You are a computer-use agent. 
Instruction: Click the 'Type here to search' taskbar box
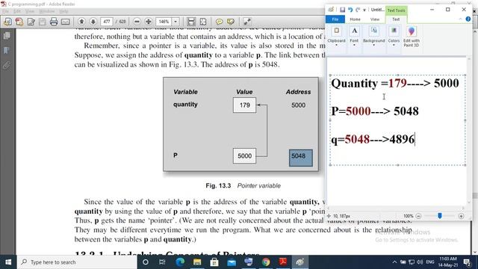click(77, 262)
